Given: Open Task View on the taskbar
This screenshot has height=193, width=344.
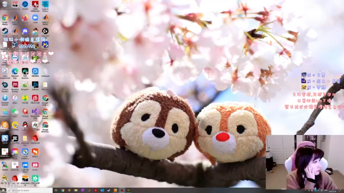Looking at the screenshot, I should tap(56, 190).
